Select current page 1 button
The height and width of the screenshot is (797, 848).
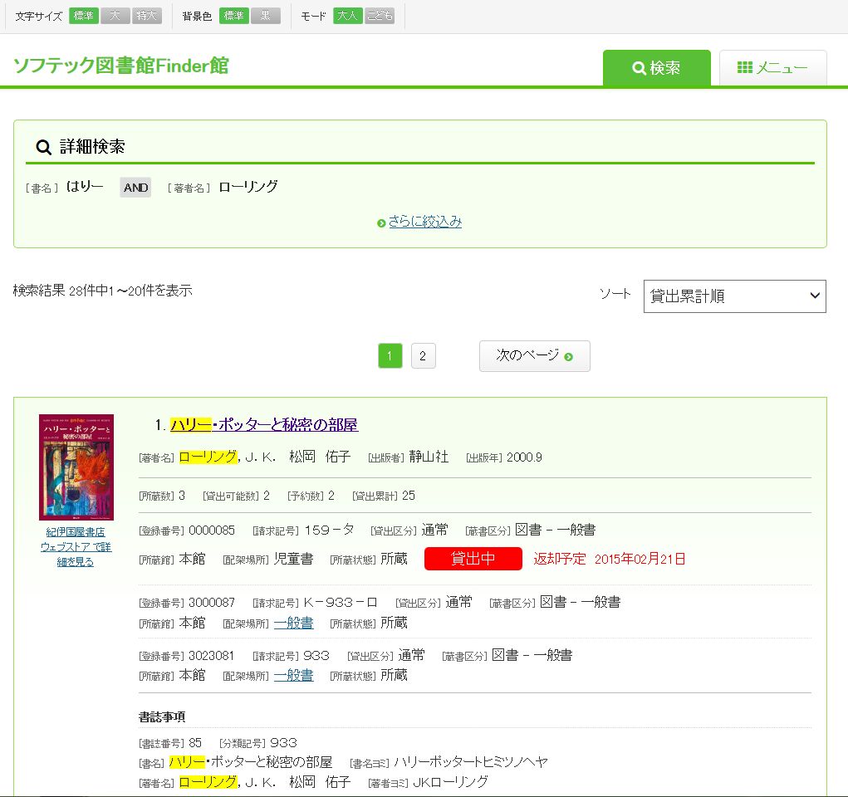click(390, 356)
